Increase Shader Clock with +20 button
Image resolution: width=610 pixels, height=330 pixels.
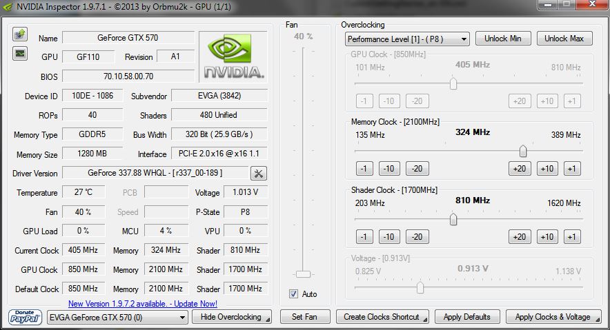[x=520, y=237]
